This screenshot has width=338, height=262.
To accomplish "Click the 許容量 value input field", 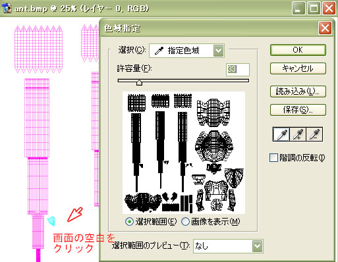I will click(x=238, y=70).
